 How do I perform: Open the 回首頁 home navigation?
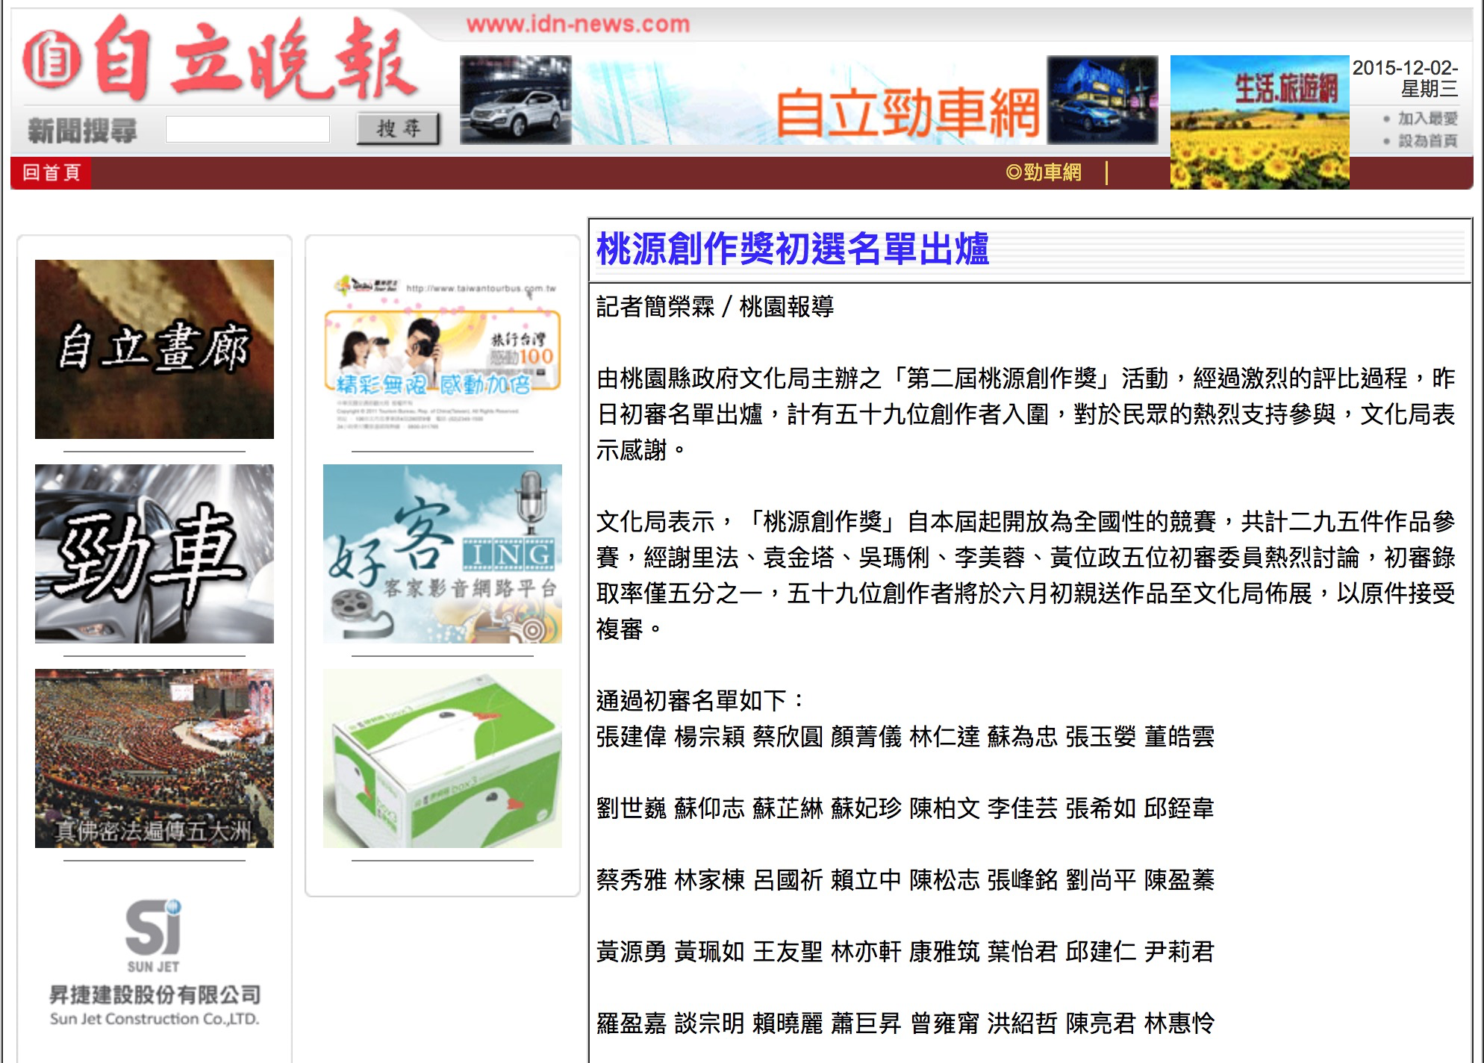50,174
